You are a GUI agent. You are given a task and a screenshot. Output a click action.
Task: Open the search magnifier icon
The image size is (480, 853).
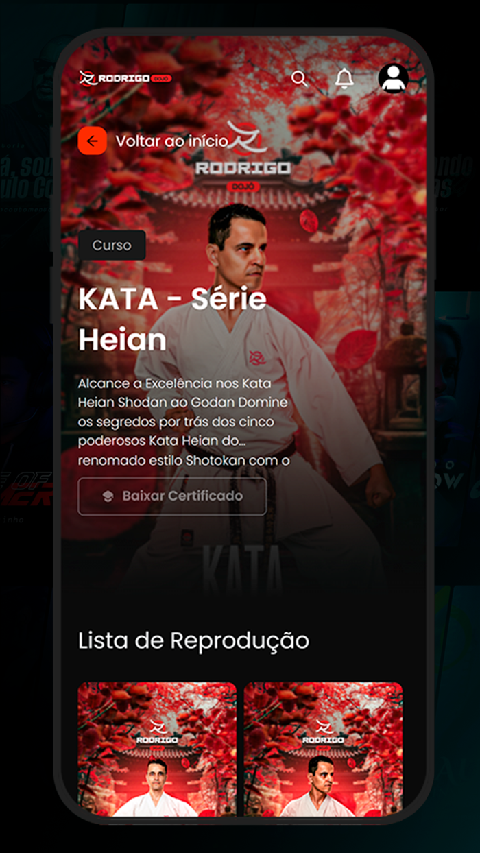pos(300,78)
